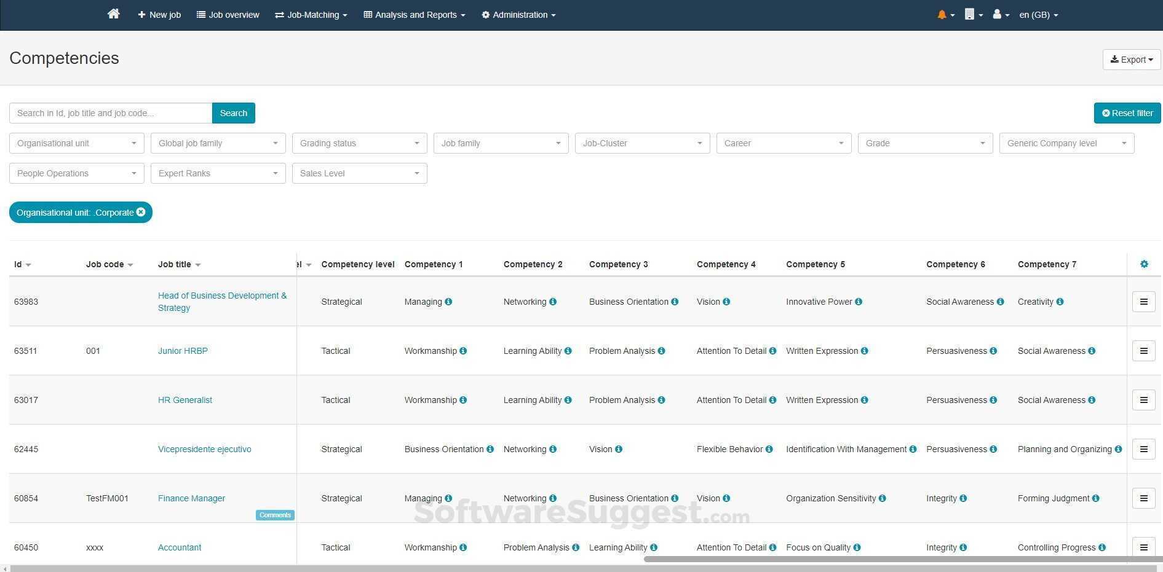Open the row actions menu for Finance Manager
Viewport: 1163px width, 572px height.
pyautogui.click(x=1143, y=498)
